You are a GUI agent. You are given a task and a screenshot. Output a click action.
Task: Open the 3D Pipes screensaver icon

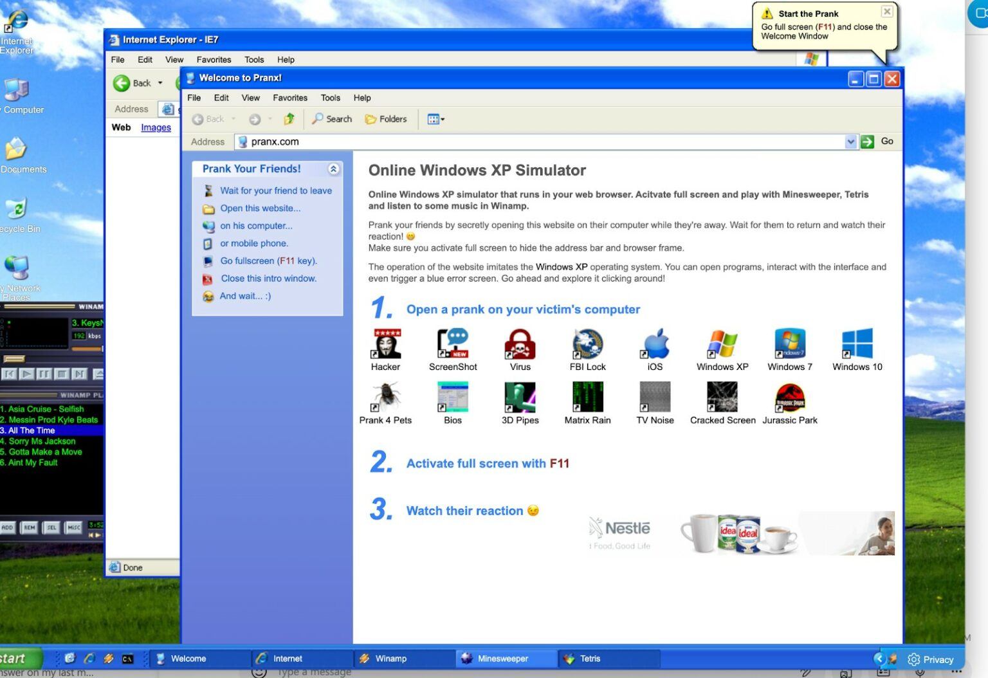click(x=520, y=398)
